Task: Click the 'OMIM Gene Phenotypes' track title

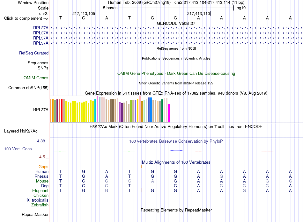Action: point(176,74)
